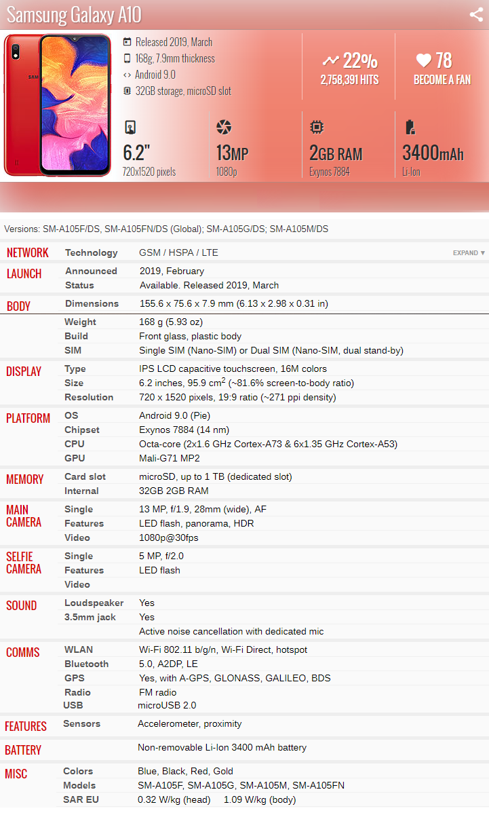Click the Loudspeaker spec label

tap(94, 603)
